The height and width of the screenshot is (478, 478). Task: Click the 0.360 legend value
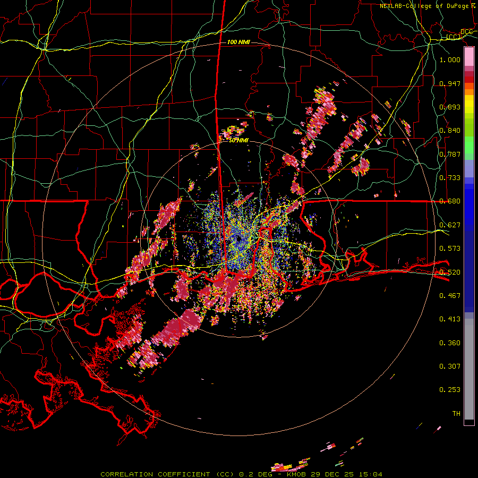click(x=450, y=343)
